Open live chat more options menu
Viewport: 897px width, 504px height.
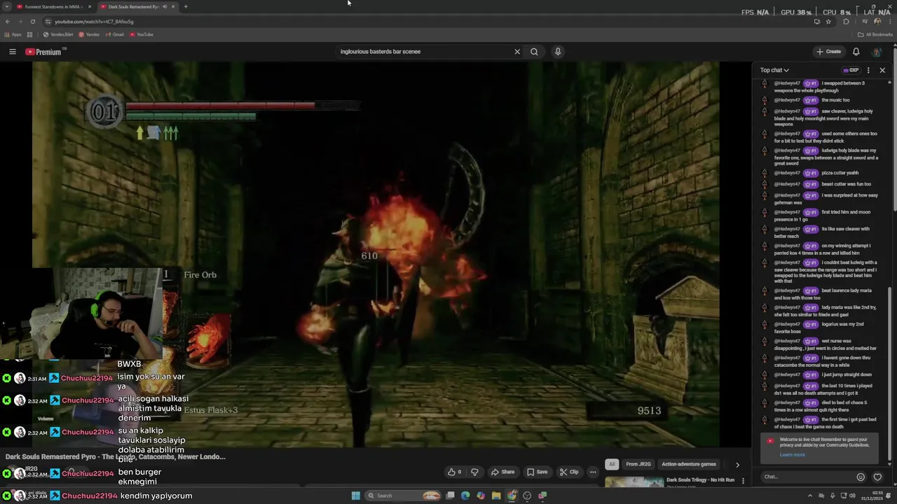click(868, 70)
